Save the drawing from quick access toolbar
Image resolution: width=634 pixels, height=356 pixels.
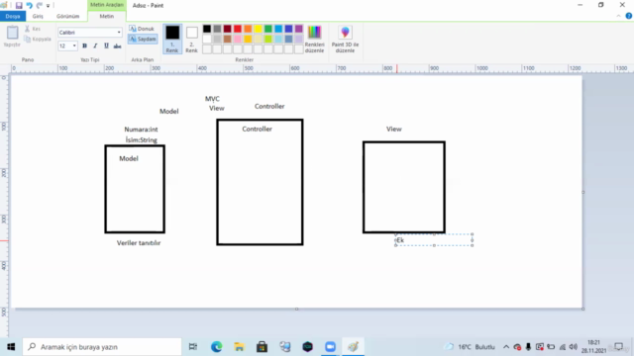[19, 6]
